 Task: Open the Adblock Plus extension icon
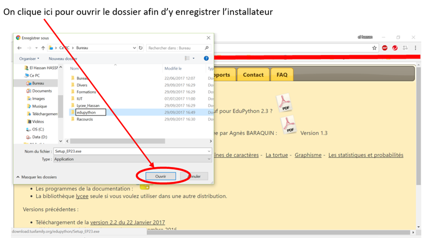tap(384, 48)
